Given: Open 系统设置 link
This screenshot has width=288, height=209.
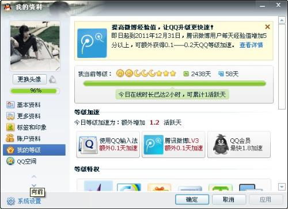Looking at the screenshot, I should click(x=29, y=201).
